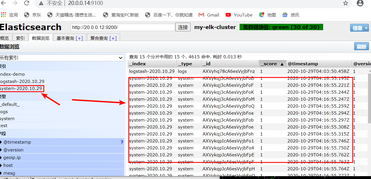Image resolution: width=371 pixels, height=179 pixels.
Task: Expand the @timestamp field filter
Action: (x=62, y=142)
